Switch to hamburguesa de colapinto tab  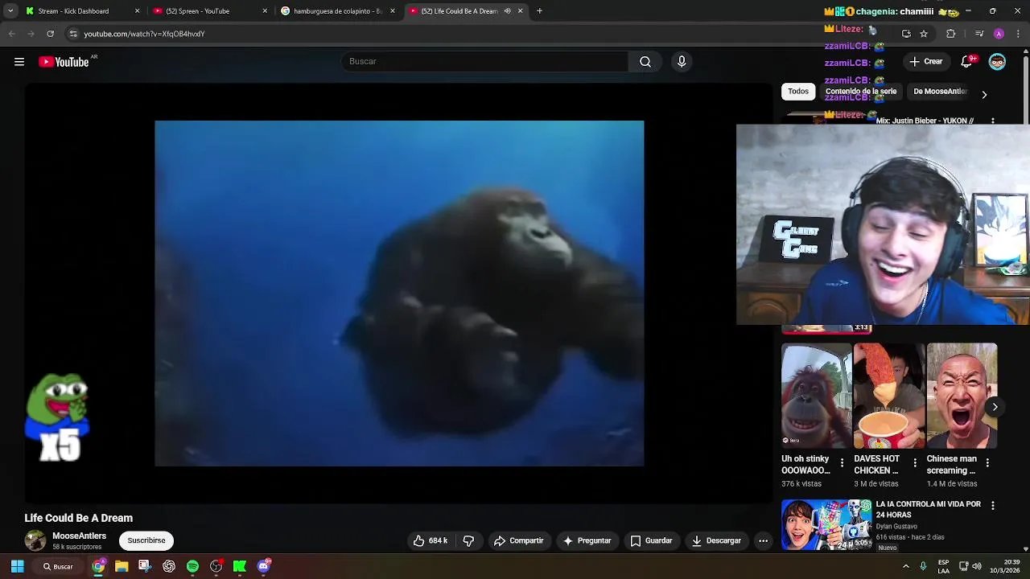click(337, 11)
